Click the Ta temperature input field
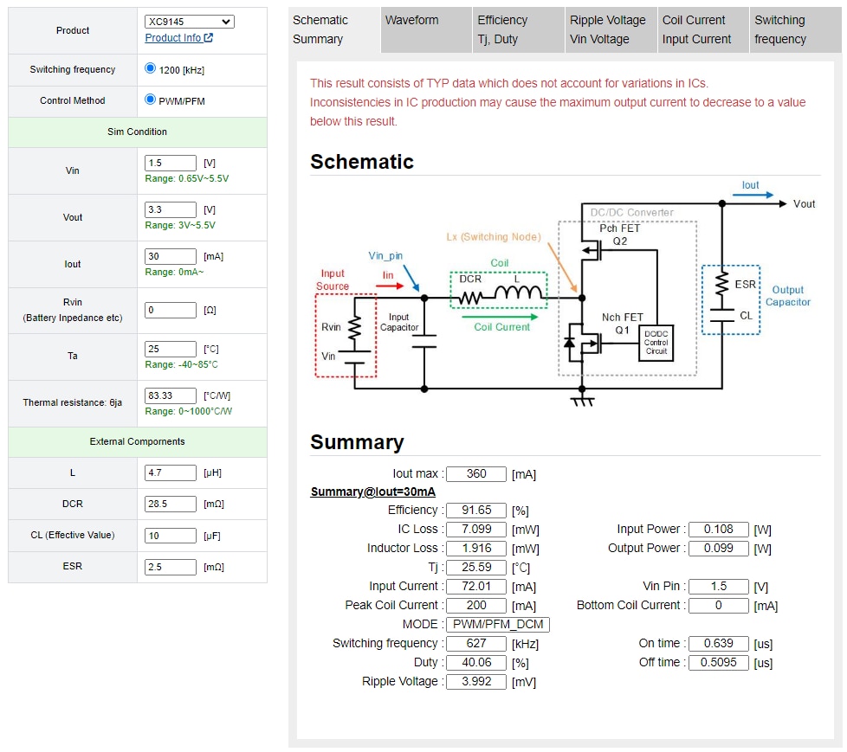 click(x=171, y=349)
